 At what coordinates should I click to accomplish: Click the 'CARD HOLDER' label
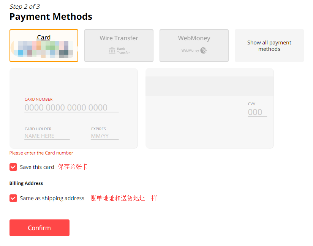point(38,129)
